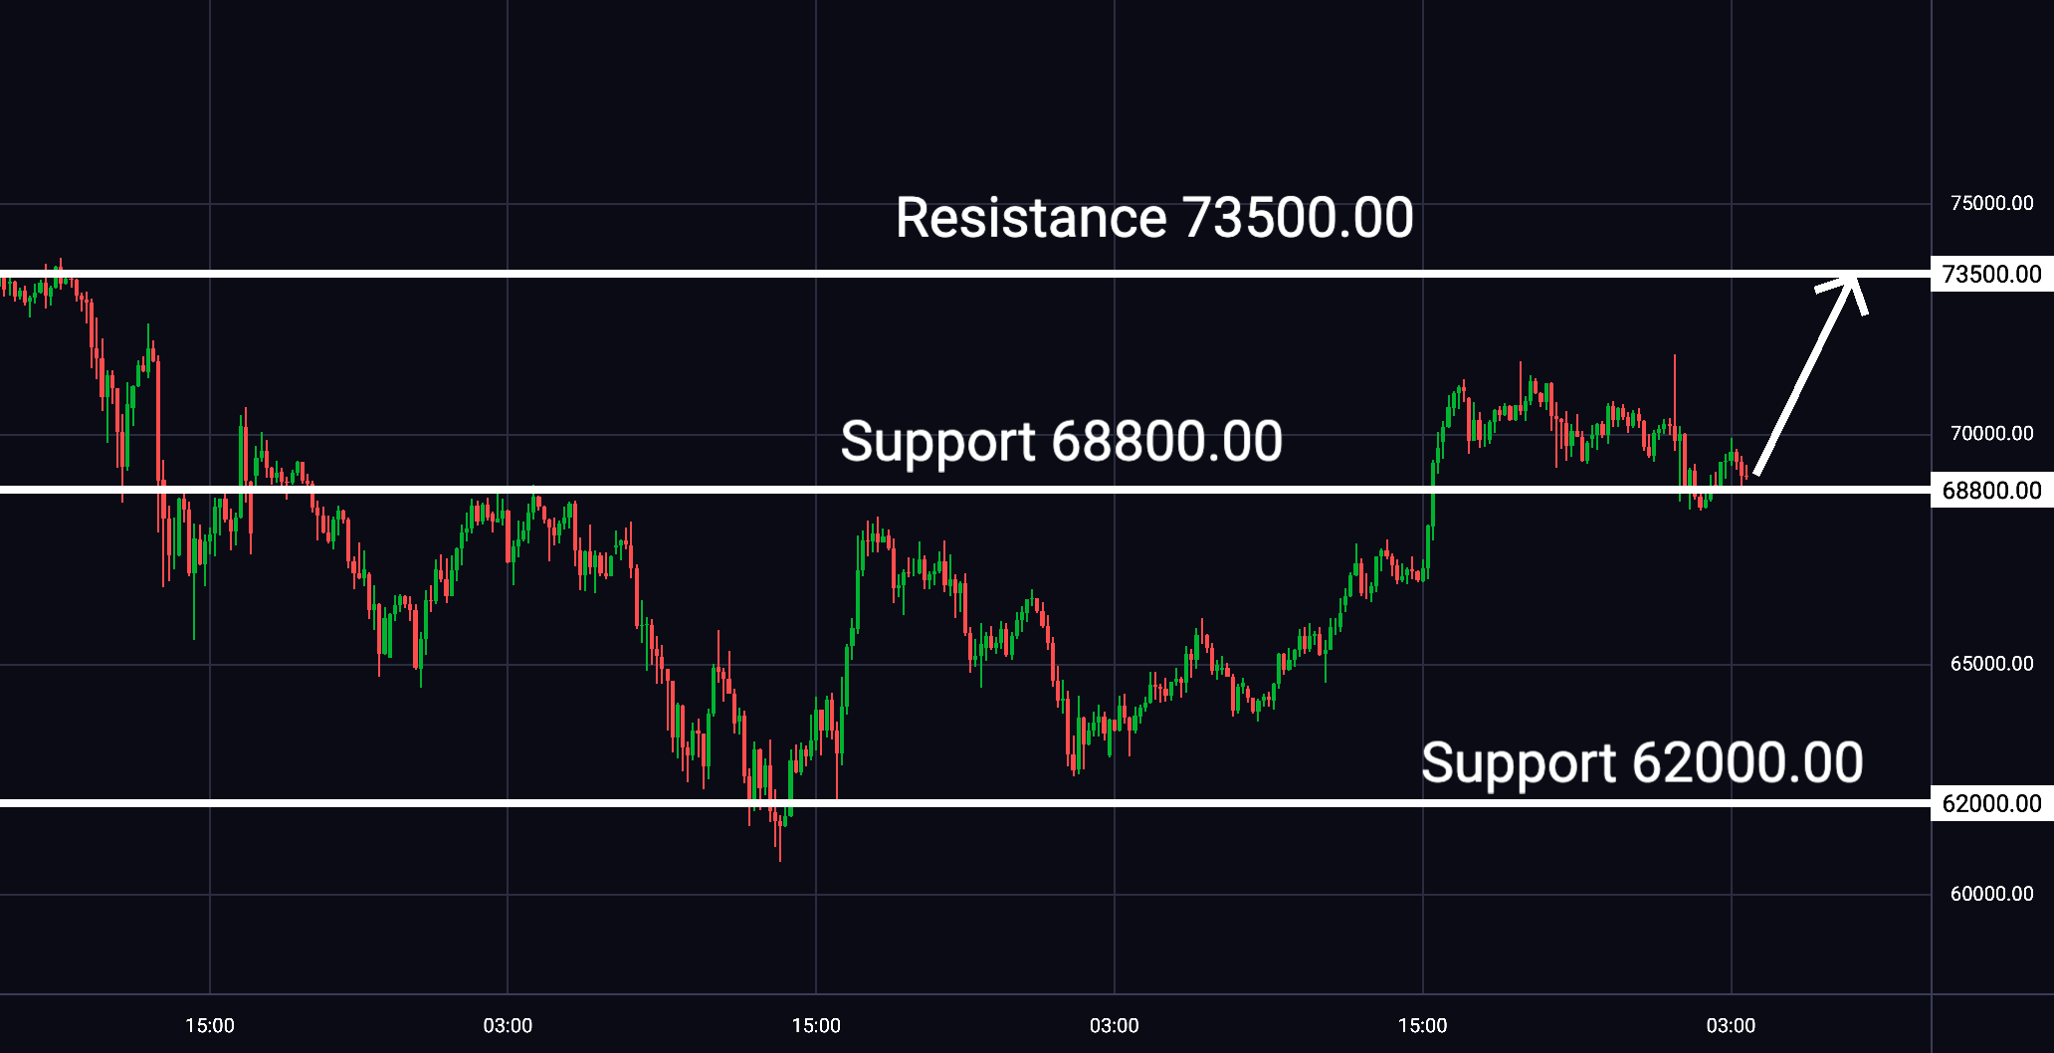Image resolution: width=2054 pixels, height=1053 pixels.
Task: Click the latest candle beside the arrow base
Action: (x=1746, y=471)
